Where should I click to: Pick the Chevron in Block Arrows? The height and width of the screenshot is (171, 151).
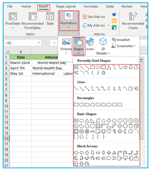click(114, 158)
